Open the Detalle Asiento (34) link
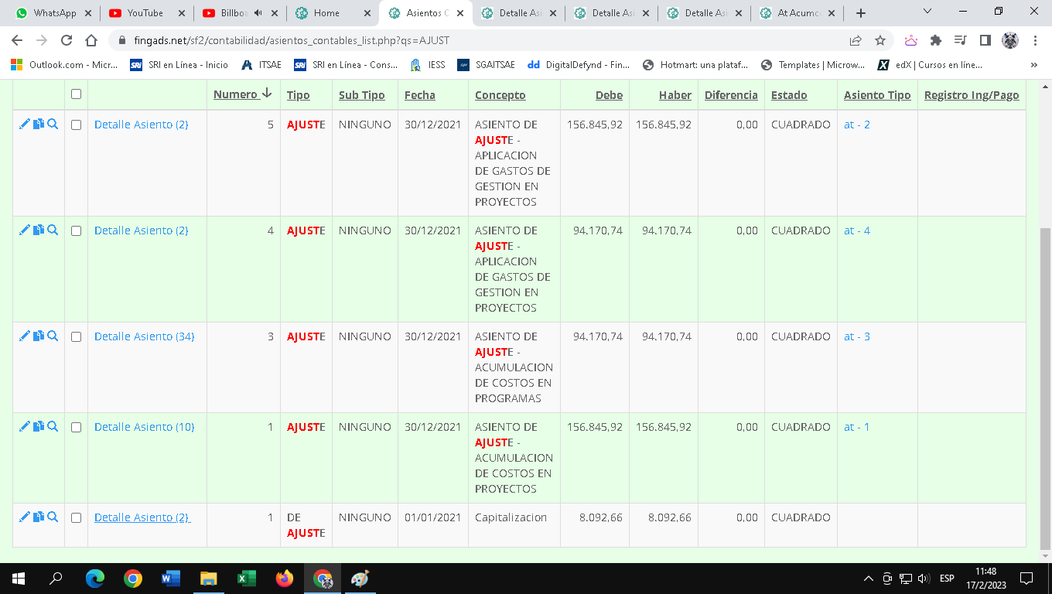 [x=144, y=336]
